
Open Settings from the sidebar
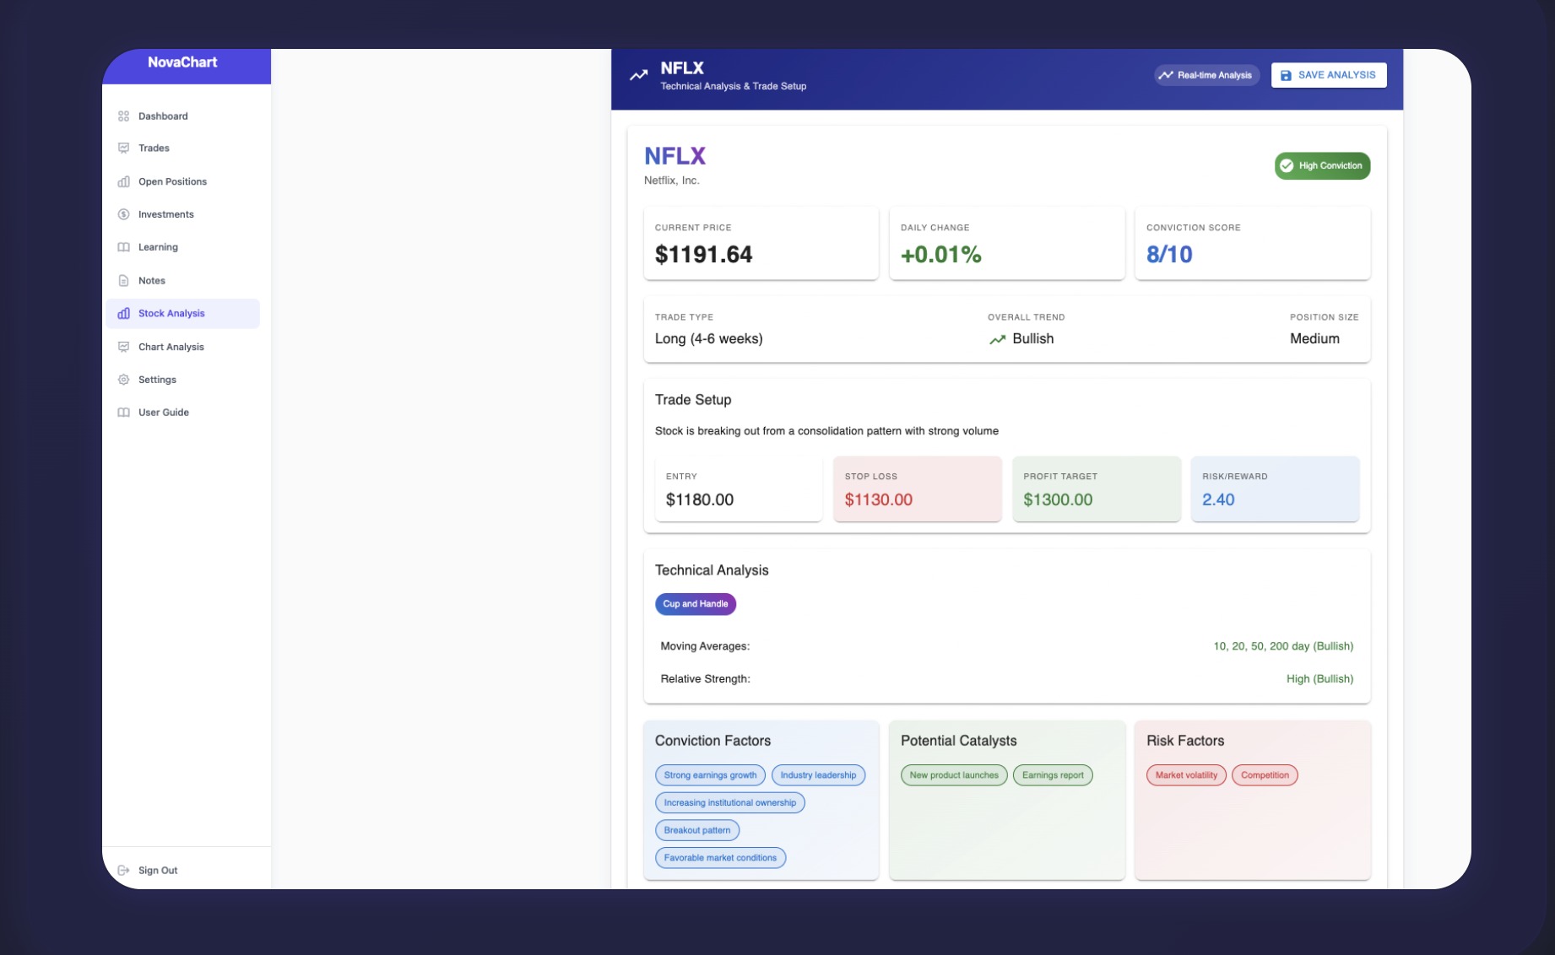click(182, 380)
